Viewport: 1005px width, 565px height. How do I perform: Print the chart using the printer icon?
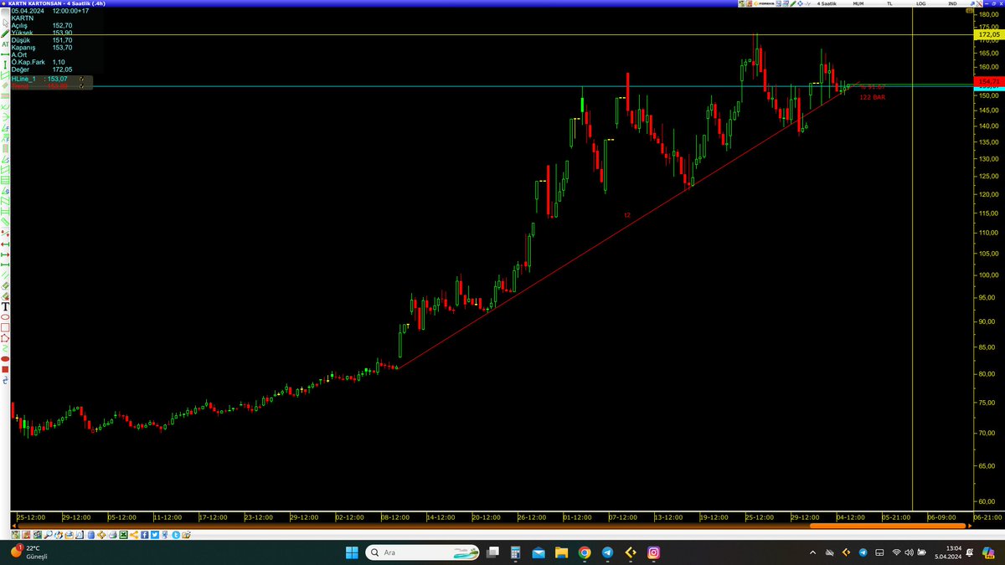click(x=112, y=535)
